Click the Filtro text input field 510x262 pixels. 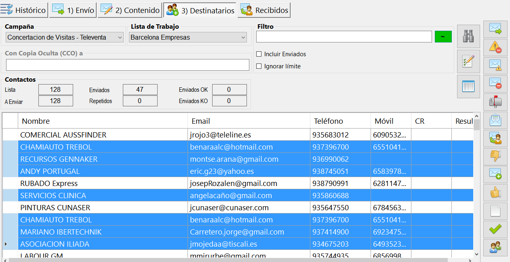(x=344, y=37)
